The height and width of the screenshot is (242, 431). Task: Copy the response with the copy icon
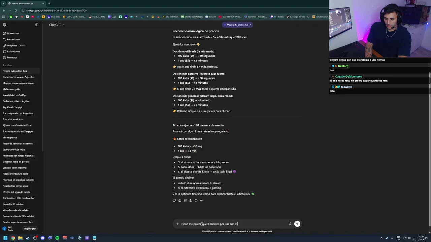[174, 200]
